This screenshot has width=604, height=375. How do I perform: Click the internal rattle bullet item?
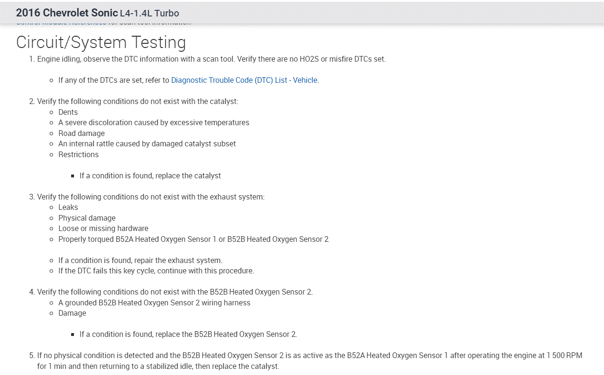(147, 144)
